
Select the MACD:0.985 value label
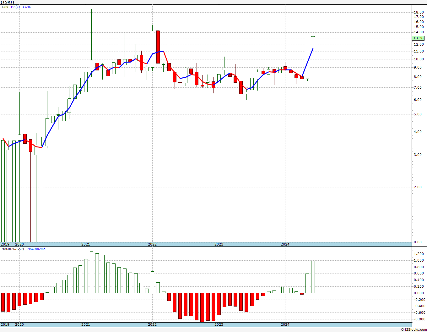36,249
